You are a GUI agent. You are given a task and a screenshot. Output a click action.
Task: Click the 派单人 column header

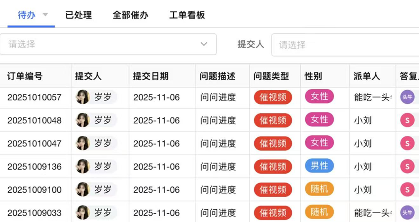367,76
